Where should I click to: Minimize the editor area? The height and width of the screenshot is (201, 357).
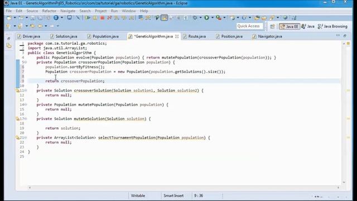pos(338,36)
